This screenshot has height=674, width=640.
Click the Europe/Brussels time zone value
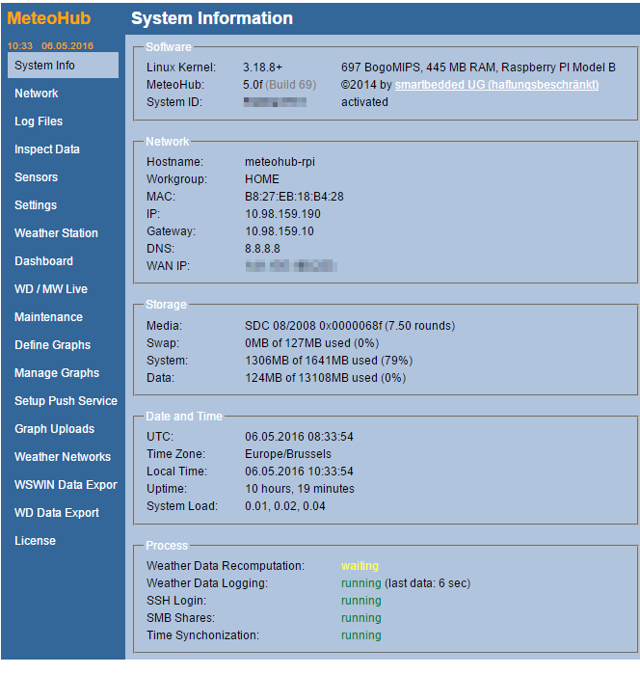288,454
